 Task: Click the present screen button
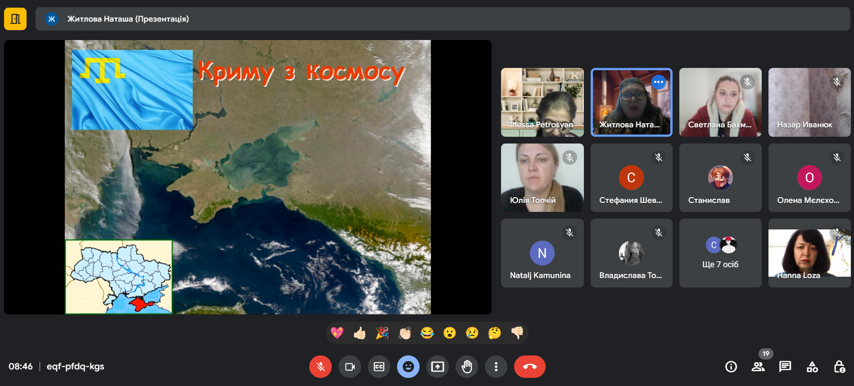click(x=438, y=367)
